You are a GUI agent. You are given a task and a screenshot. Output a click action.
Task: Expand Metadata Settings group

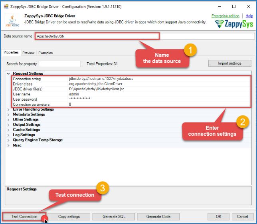(x=8, y=115)
